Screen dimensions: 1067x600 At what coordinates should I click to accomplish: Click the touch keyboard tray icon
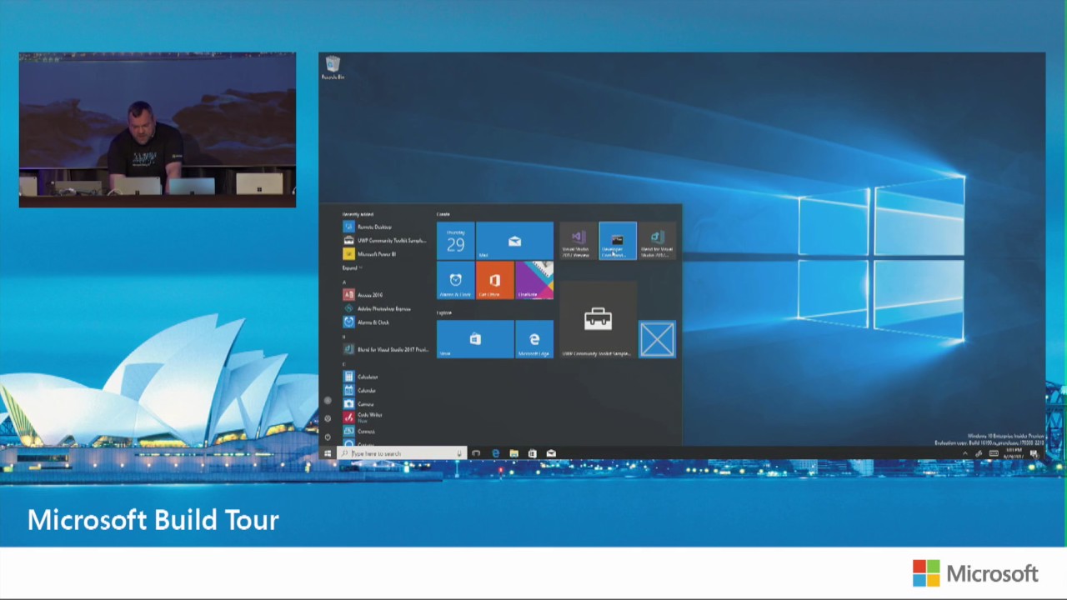994,454
